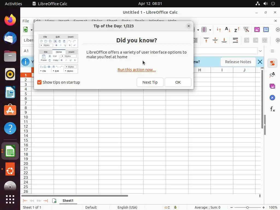The image size is (280, 210).
Task: Toggle the AutoFilter funnel icon
Action: [x=246, y=30]
